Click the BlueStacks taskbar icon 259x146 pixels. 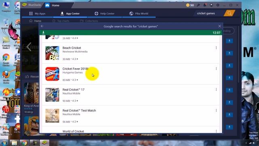tap(45, 143)
